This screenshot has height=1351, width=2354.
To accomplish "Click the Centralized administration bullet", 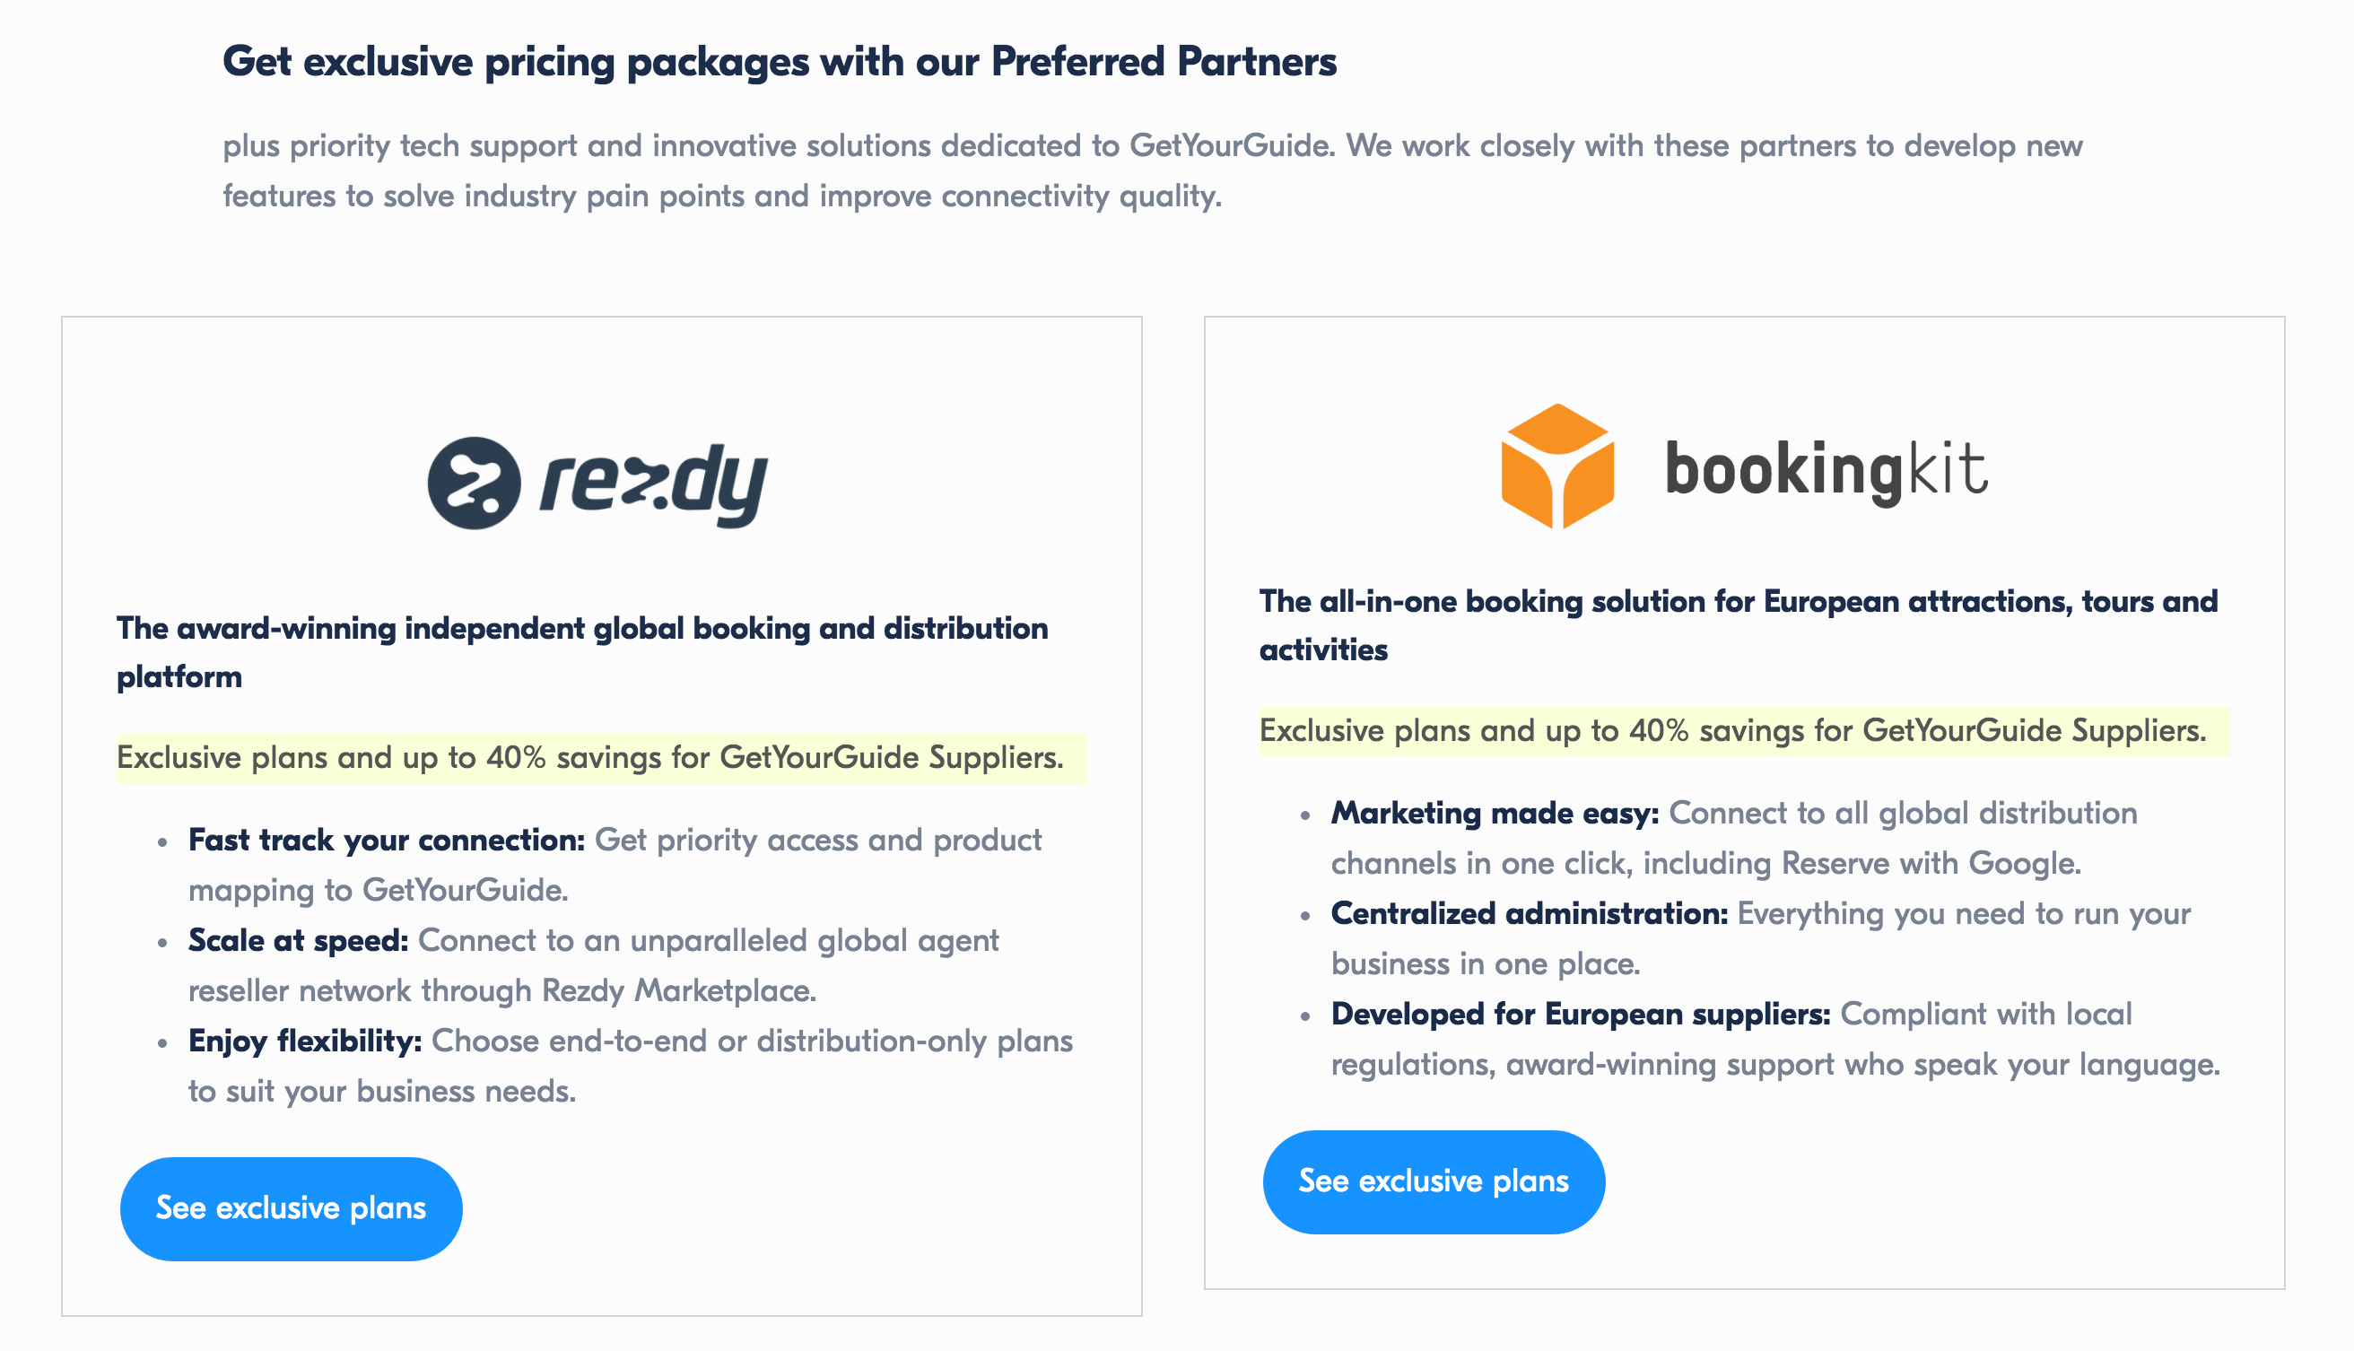I will pos(1761,938).
